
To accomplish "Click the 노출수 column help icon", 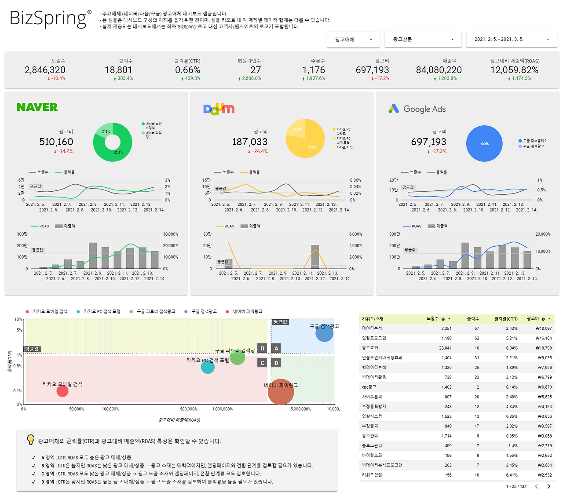I will [443, 319].
